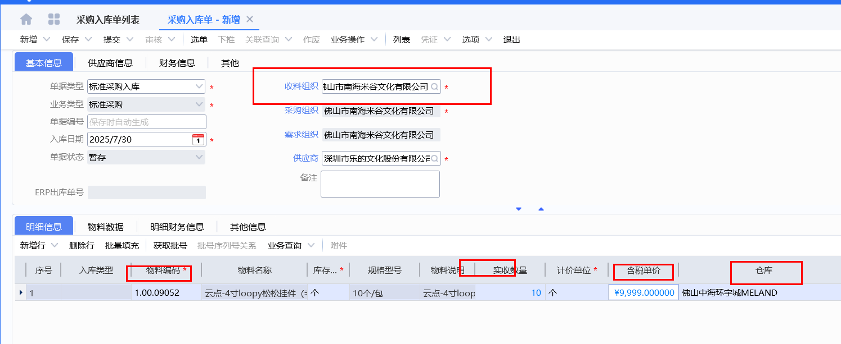The image size is (841, 344).
Task: Go to the home page icon
Action: coord(26,20)
